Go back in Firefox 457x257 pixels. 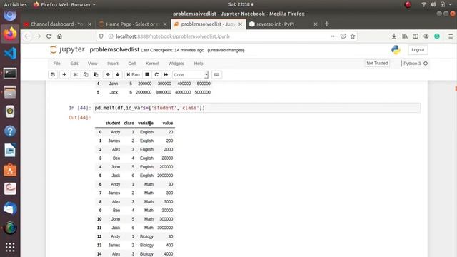coord(27,36)
